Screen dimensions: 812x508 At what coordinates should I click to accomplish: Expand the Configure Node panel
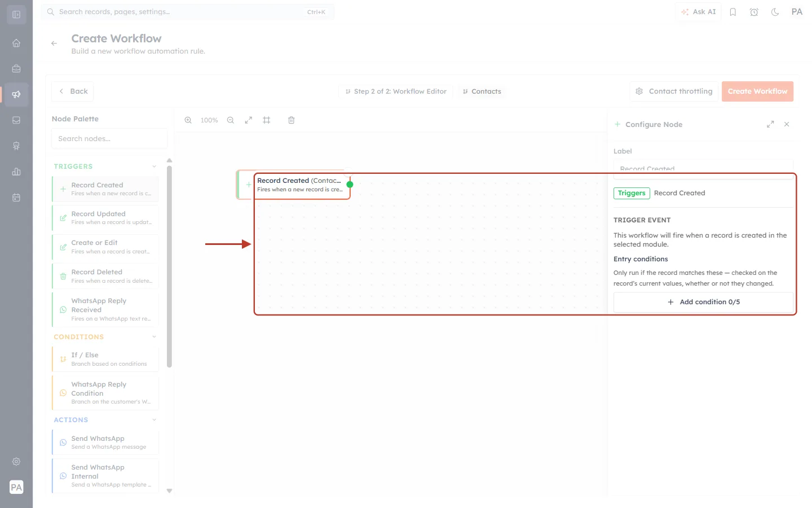pos(770,124)
